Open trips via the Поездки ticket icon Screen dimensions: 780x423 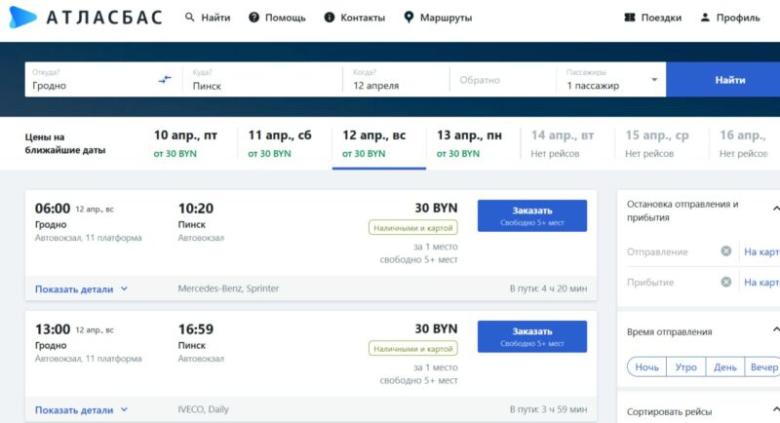[630, 18]
